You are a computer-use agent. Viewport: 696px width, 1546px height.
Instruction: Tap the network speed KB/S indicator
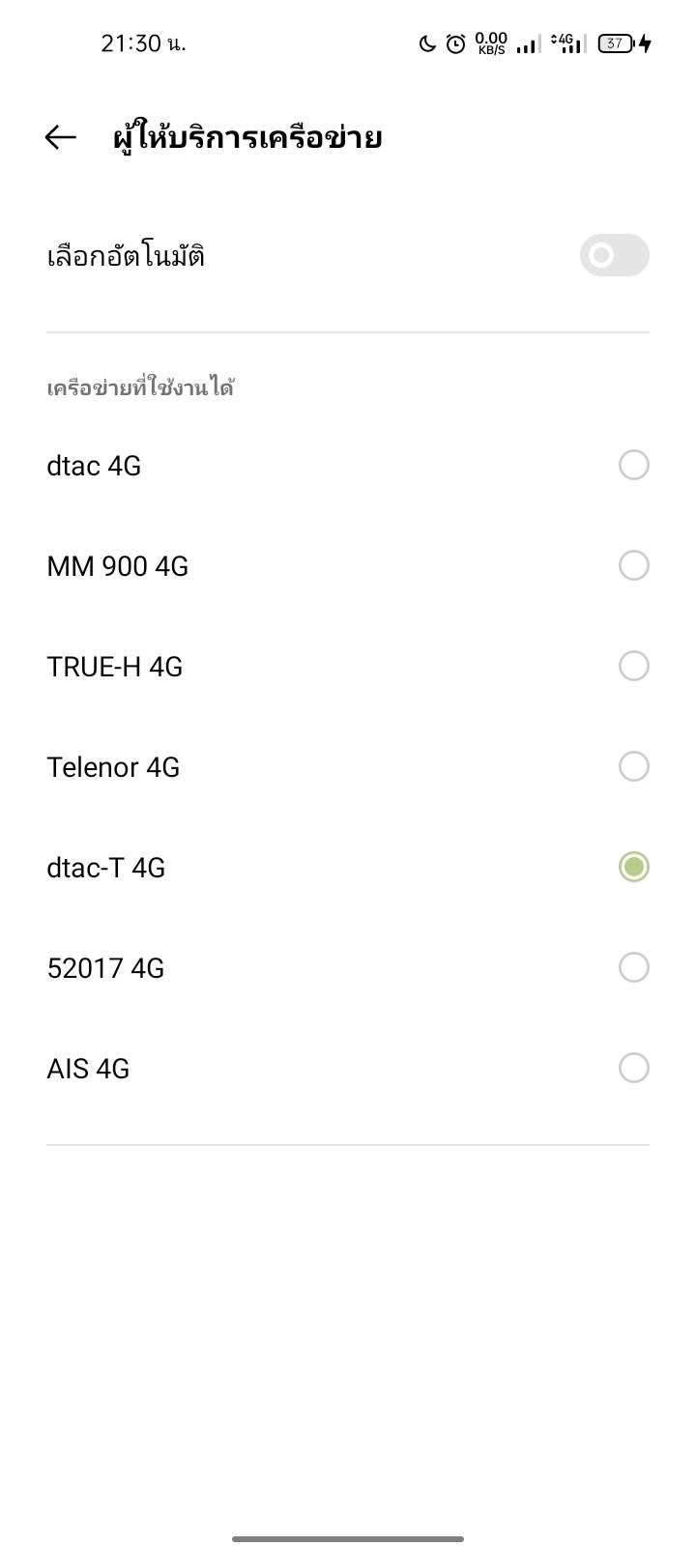[x=491, y=43]
